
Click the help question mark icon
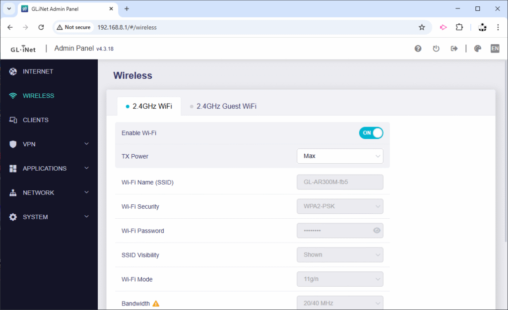[x=418, y=49]
